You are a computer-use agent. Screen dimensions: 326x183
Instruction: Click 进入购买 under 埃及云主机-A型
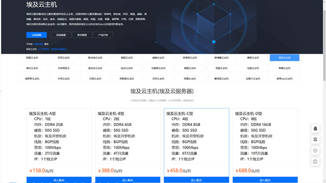click(x=59, y=180)
